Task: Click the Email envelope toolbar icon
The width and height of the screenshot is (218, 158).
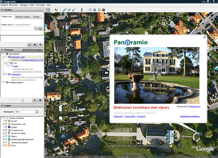Action: [90, 10]
